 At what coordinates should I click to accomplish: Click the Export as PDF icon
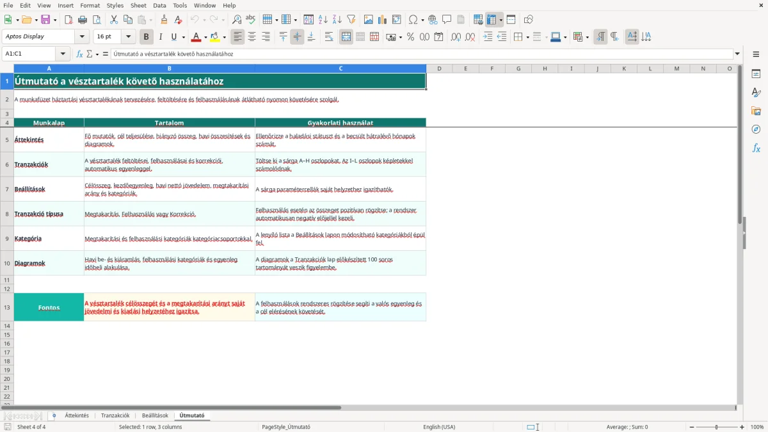(x=68, y=20)
